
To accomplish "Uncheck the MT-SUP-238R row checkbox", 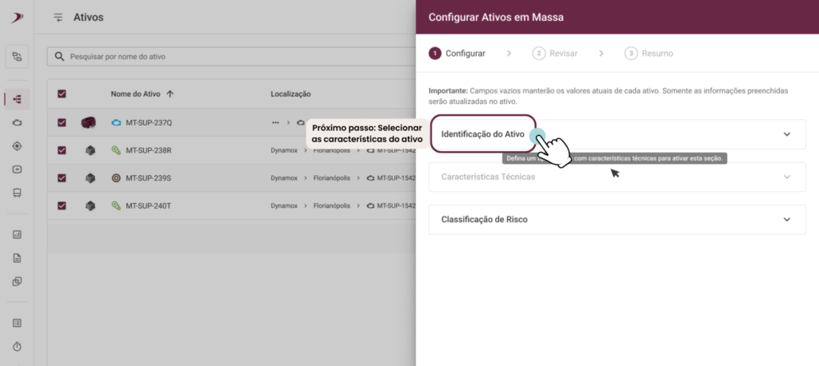I will [x=62, y=150].
